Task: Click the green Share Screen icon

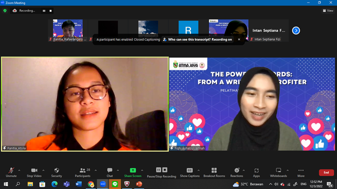Action: point(133,172)
